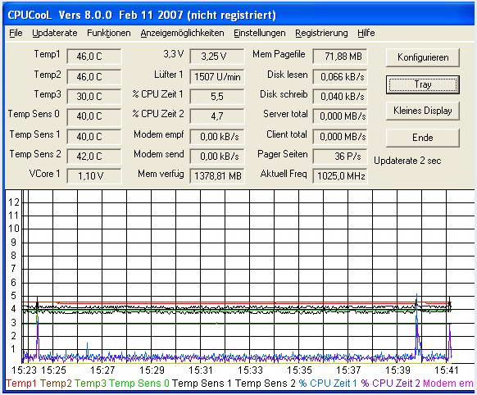Open the Anzeigemöglichkeiten menu
The height and width of the screenshot is (395, 477).
(182, 33)
